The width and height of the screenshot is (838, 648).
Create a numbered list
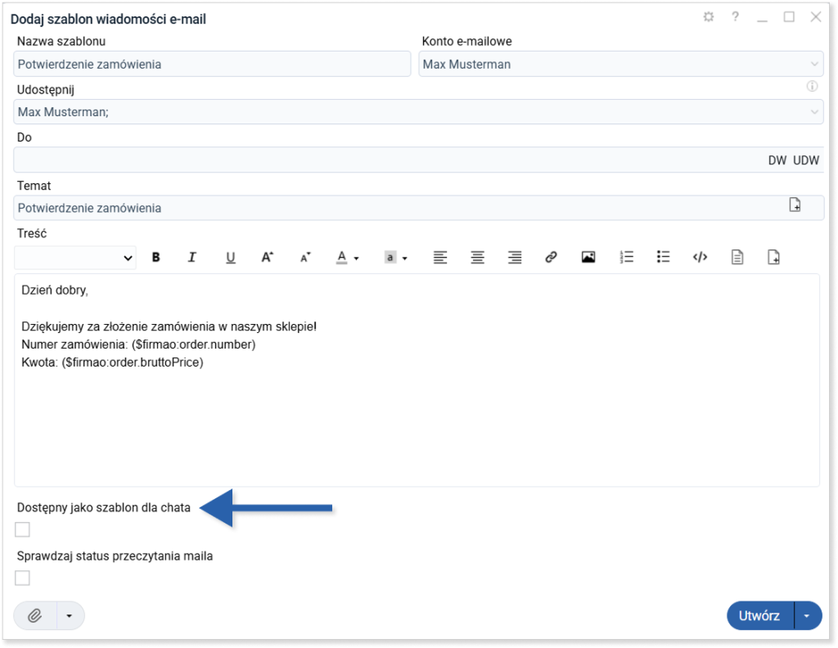[x=626, y=258]
